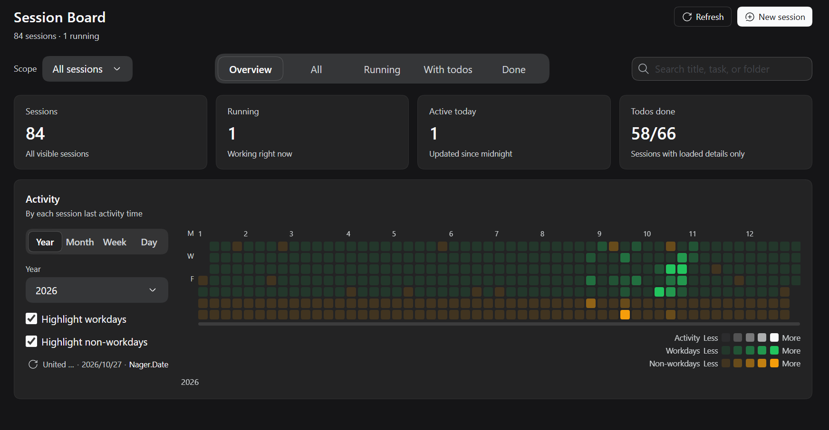The height and width of the screenshot is (430, 829).
Task: Click the Refresh circular arrow icon
Action: click(x=687, y=17)
